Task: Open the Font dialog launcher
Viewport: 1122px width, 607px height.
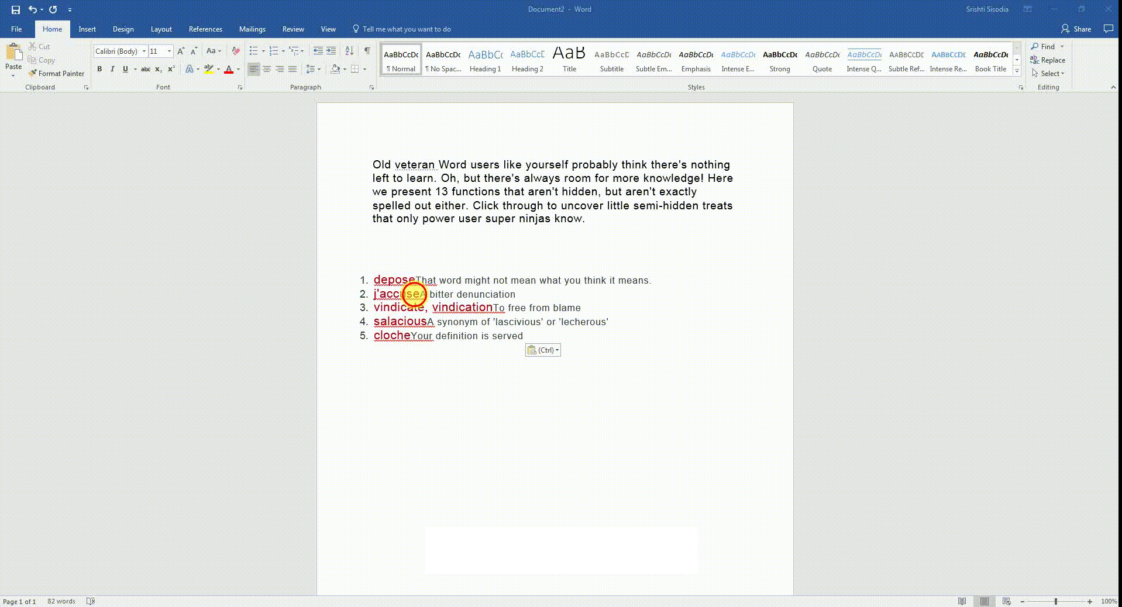Action: coord(240,88)
